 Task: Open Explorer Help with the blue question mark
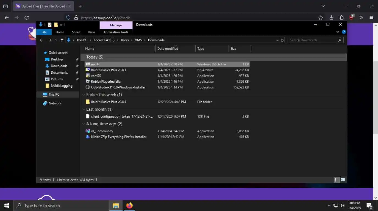coord(344,32)
